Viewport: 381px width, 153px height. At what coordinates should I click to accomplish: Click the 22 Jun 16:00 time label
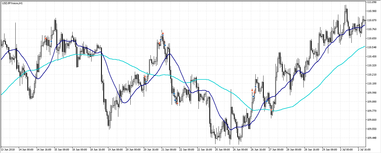click(x=205, y=150)
